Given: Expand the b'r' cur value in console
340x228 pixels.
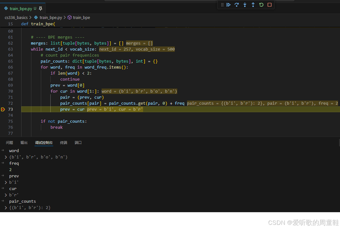Looking at the screenshot, I should pyautogui.click(x=6, y=195).
